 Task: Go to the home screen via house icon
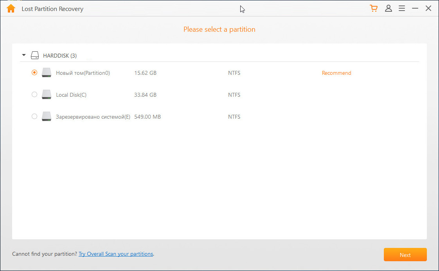click(11, 8)
